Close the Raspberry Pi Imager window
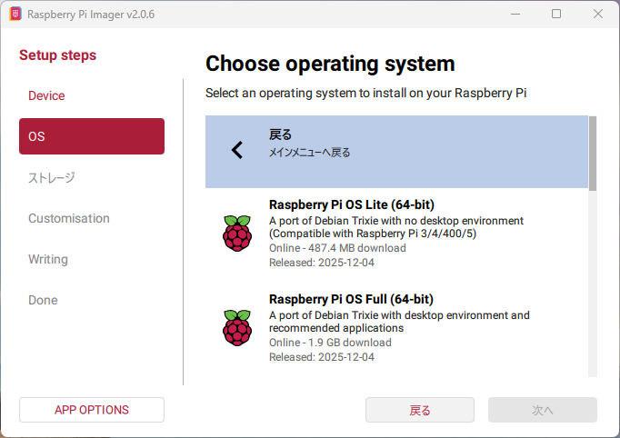 597,15
